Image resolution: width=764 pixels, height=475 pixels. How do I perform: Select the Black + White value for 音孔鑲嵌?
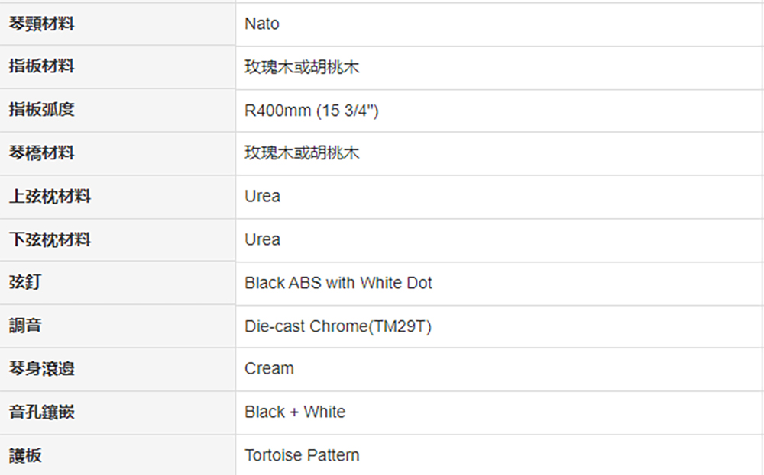295,412
